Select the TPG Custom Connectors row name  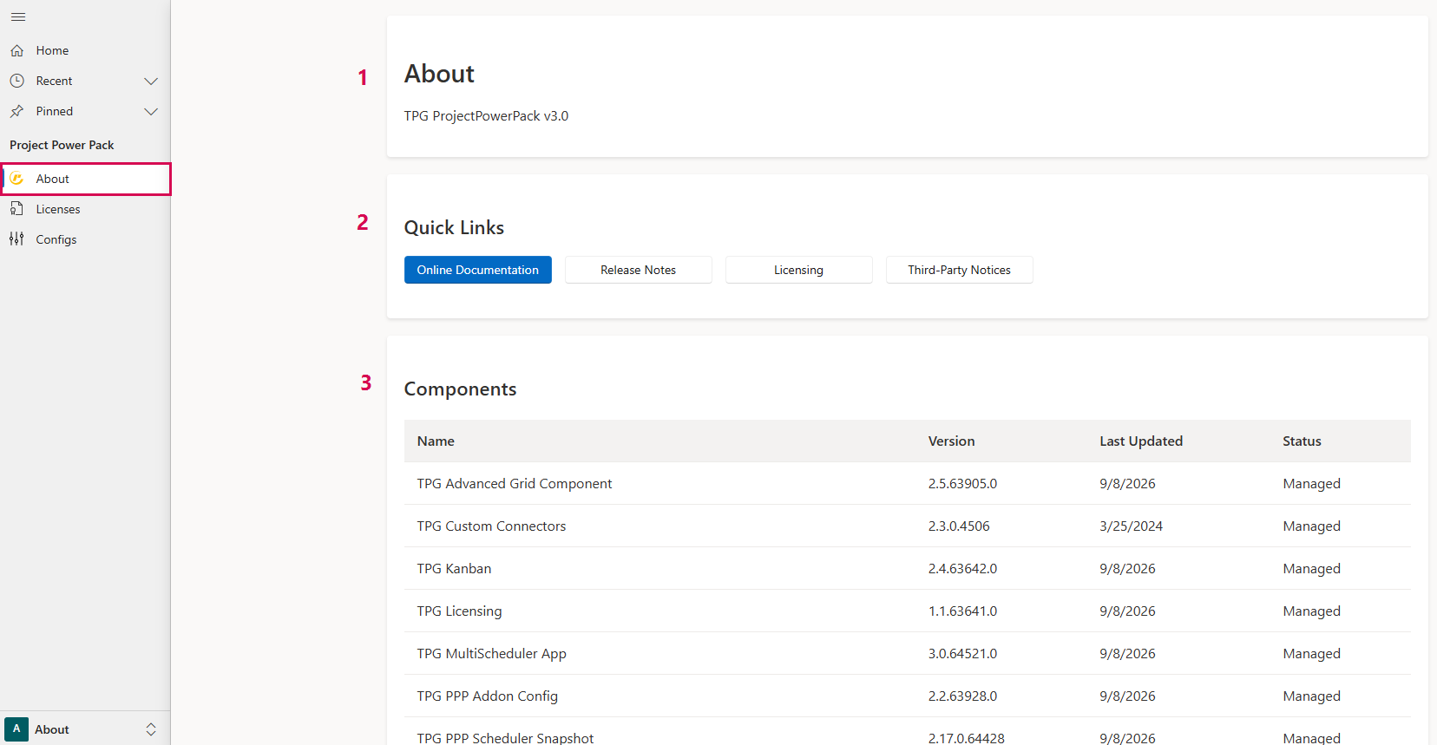coord(491,526)
